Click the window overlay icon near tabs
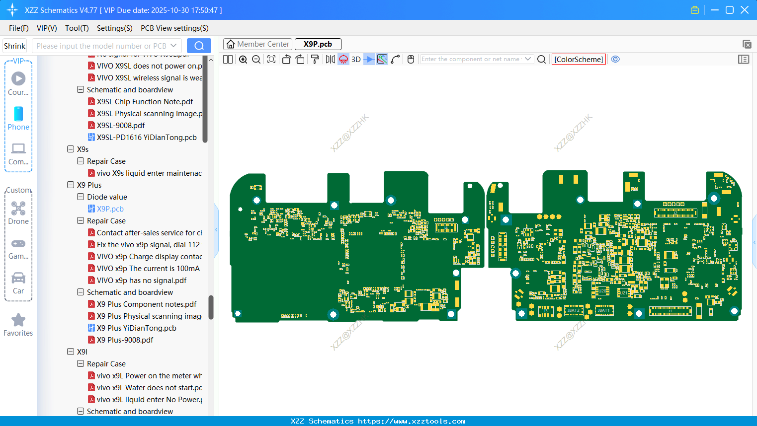 coord(747,44)
